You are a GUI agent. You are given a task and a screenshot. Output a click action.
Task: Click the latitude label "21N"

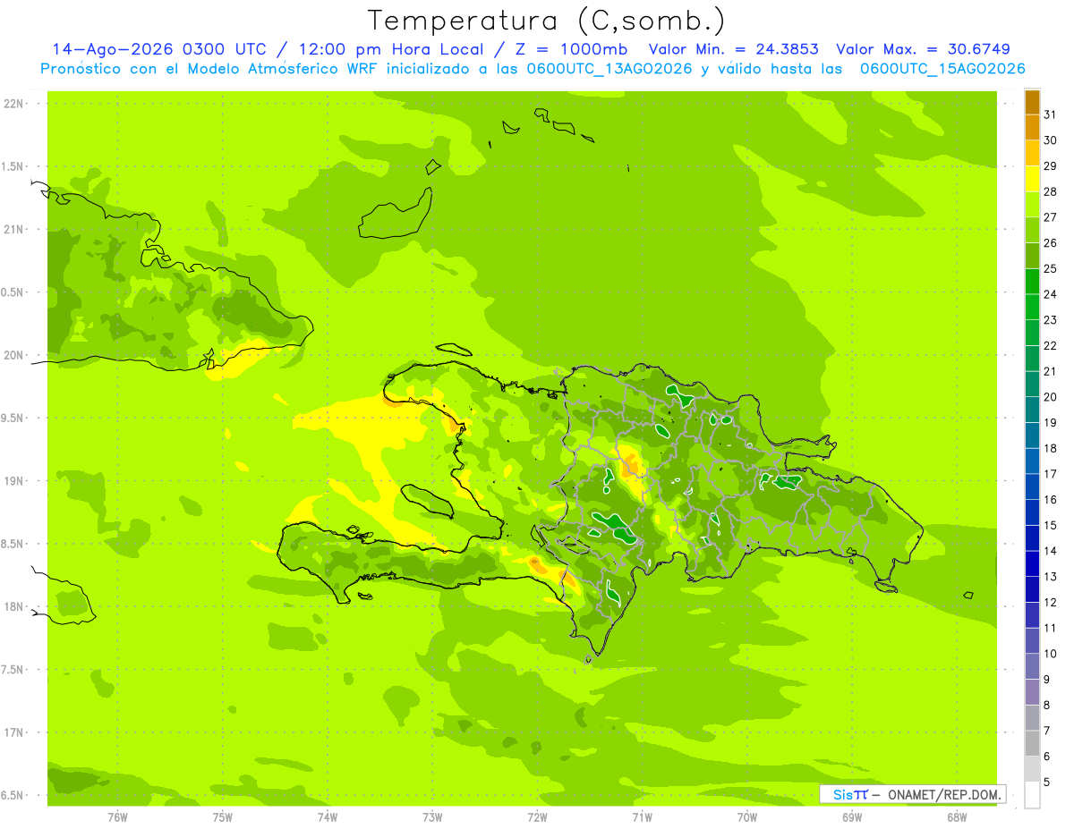click(x=14, y=230)
